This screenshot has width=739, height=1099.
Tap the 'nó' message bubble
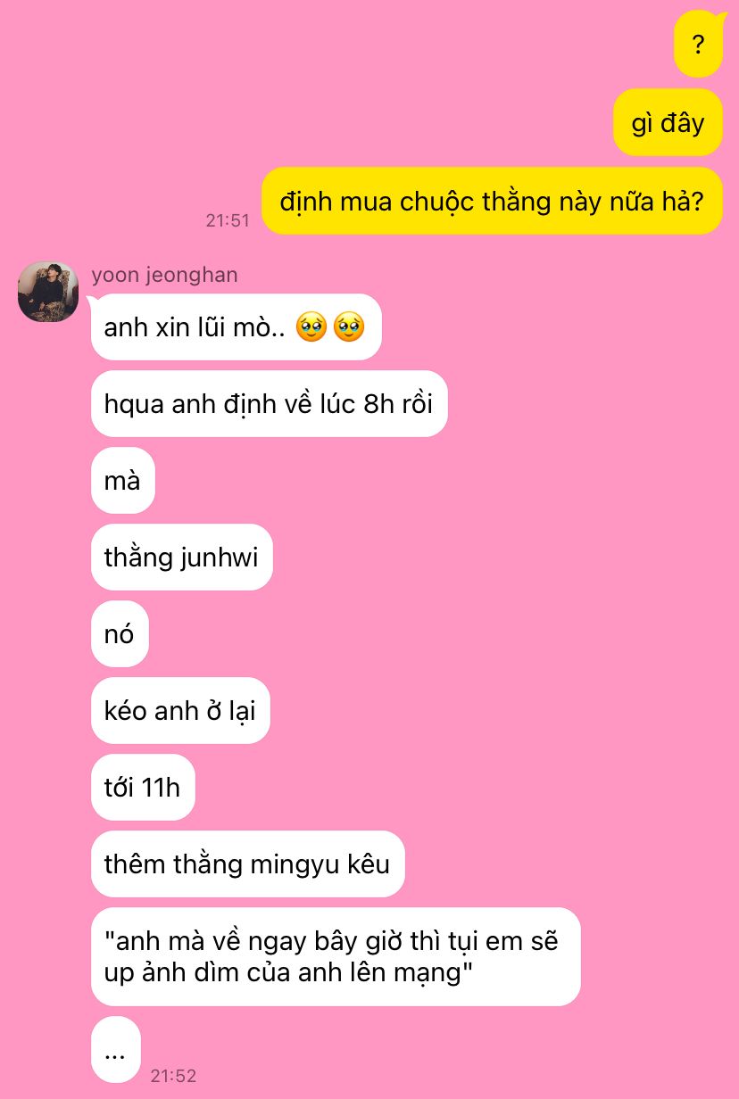click(120, 634)
